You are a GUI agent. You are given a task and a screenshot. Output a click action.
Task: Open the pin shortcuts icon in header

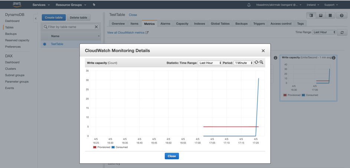[x=94, y=5]
